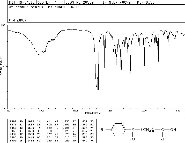Viewport: 185px width, 143px height.
Task: Click the benzene ring in structure diagram
Action: (x=119, y=130)
